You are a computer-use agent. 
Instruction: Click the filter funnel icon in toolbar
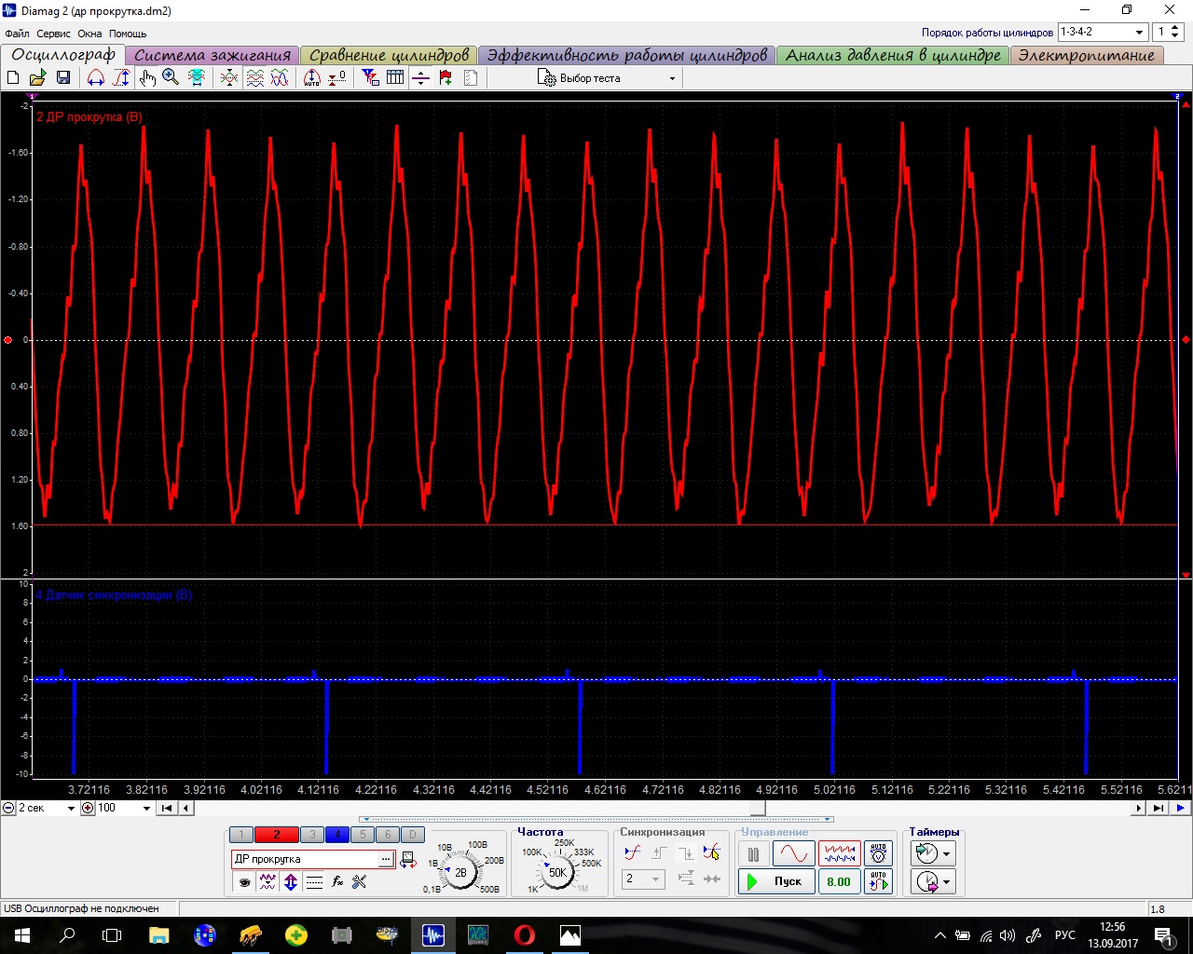click(x=370, y=78)
